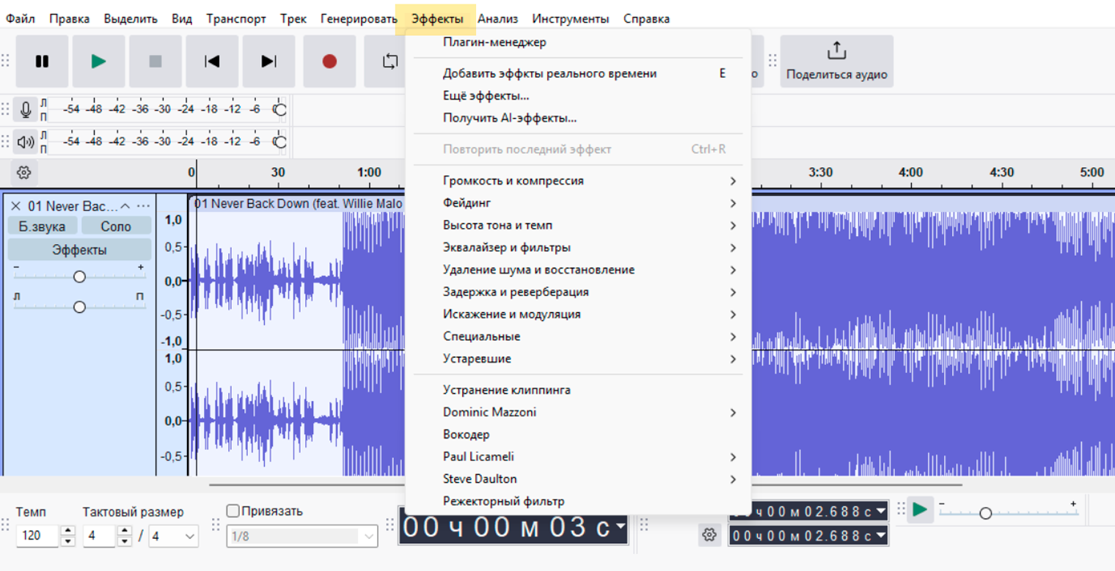Screen dimensions: 1115x571
Task: Click the Share audio upload button
Action: tap(836, 62)
